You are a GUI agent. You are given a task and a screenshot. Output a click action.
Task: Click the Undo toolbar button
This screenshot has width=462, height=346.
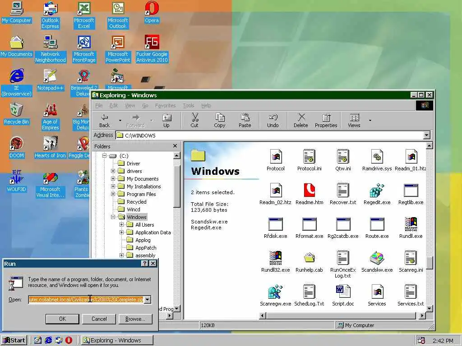click(273, 120)
